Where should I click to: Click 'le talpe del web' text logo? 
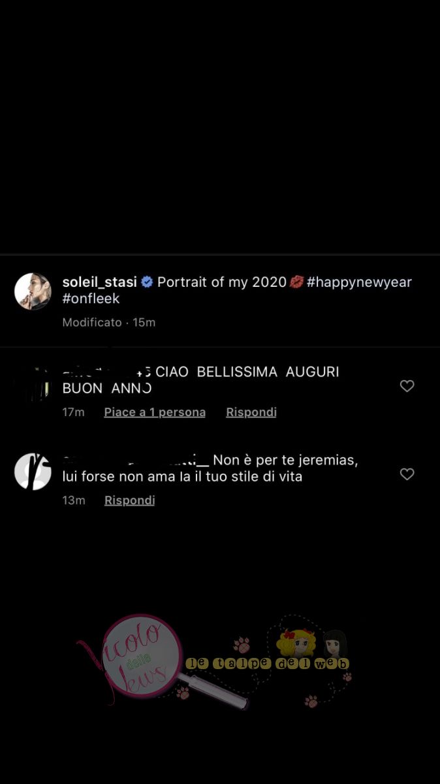point(268,664)
